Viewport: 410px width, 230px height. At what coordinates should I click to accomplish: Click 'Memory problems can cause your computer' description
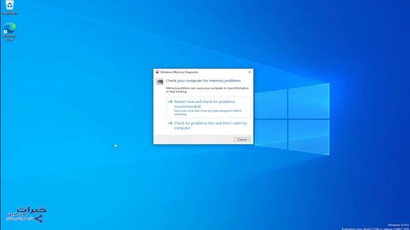click(207, 90)
